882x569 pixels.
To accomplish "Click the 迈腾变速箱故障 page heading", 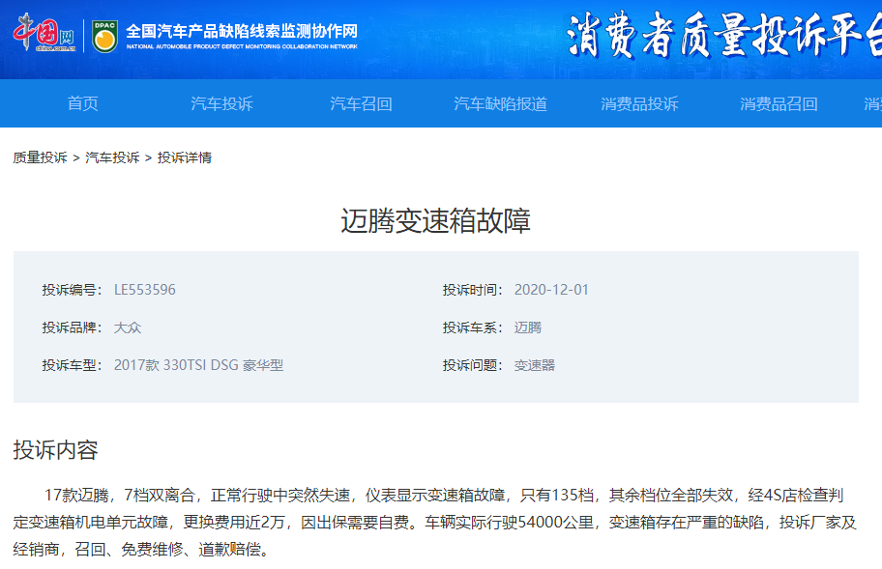I will 435,221.
